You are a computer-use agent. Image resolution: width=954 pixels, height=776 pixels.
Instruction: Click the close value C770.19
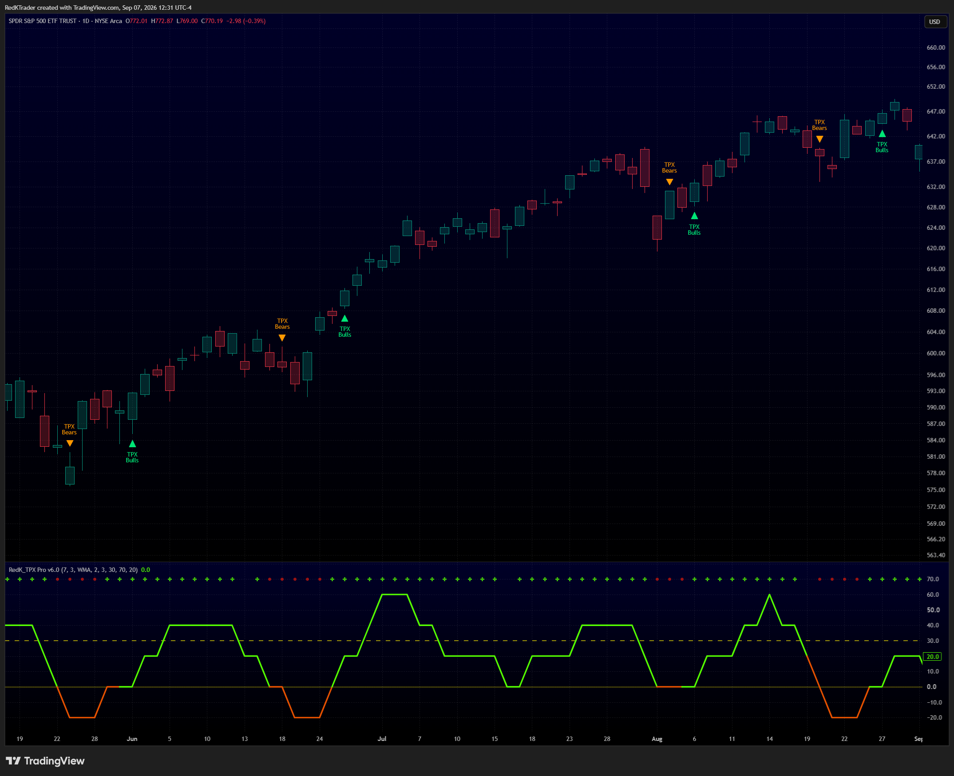click(x=212, y=21)
